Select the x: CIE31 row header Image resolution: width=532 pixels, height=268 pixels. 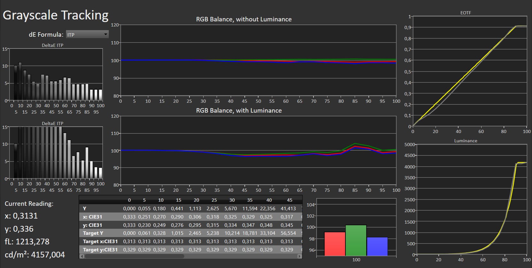92,217
